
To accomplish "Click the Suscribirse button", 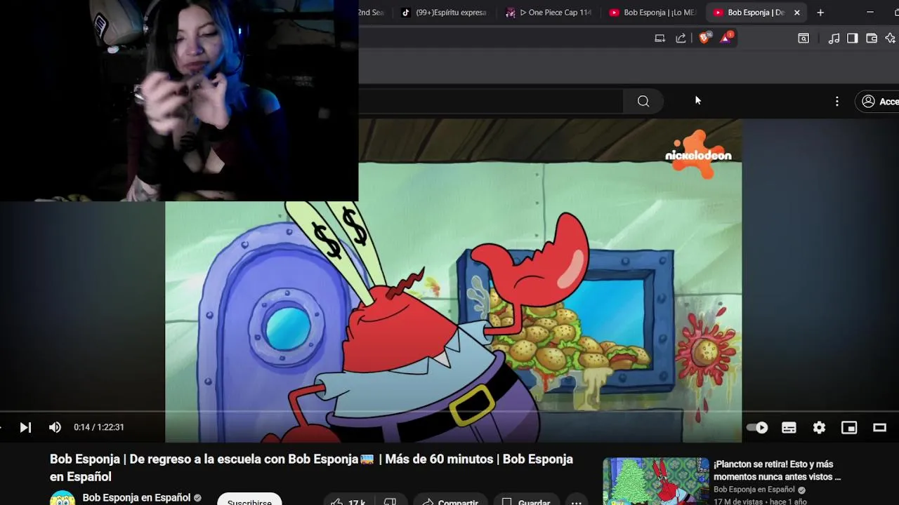I will pos(249,501).
